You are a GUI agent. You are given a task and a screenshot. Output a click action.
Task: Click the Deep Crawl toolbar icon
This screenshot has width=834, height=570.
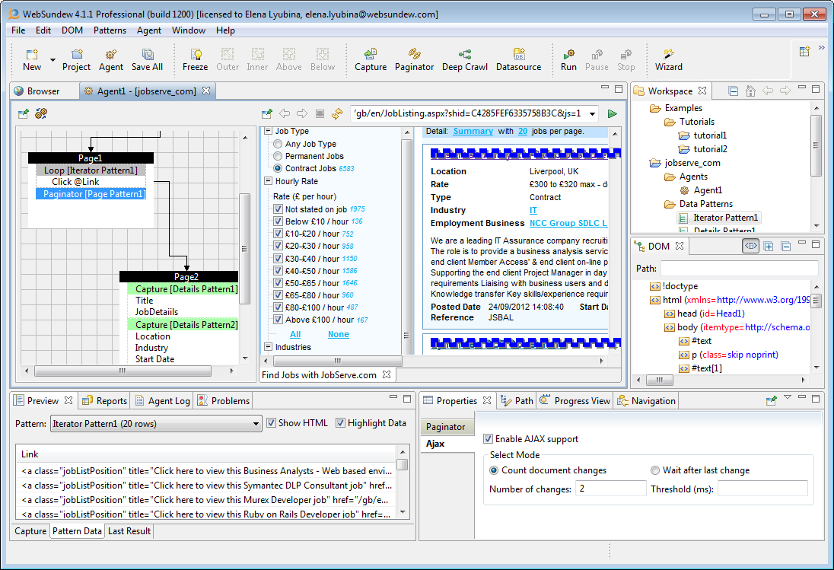tap(465, 59)
